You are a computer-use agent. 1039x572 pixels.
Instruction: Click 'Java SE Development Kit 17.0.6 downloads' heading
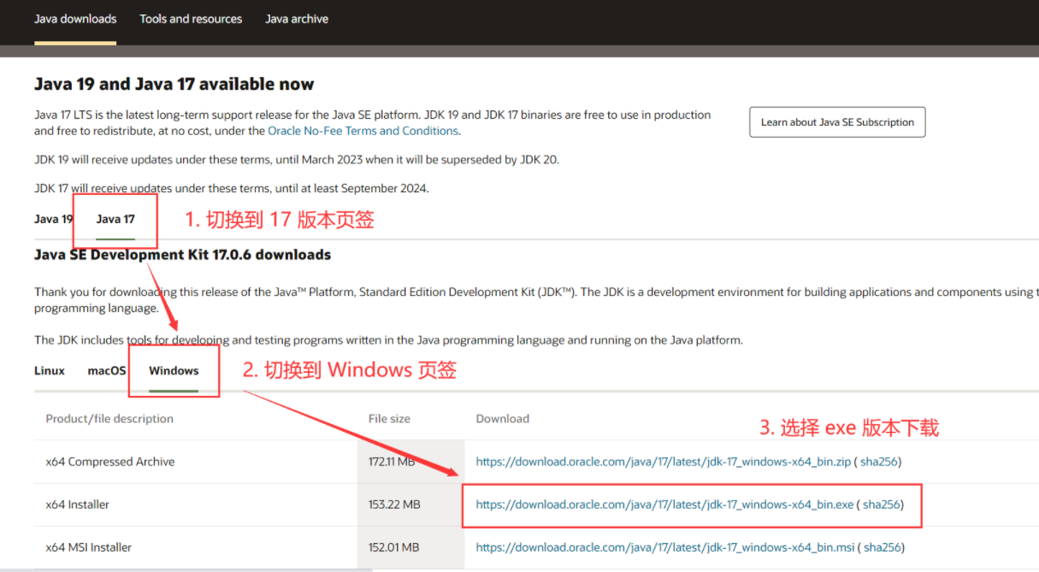coord(182,255)
